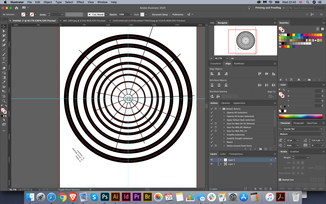Open the Effect menu
Screen dimensions: 326x204
pyautogui.click(x=80, y=2)
